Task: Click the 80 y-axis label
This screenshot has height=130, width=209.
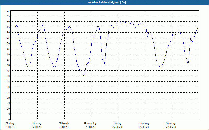Action: tap(8, 32)
